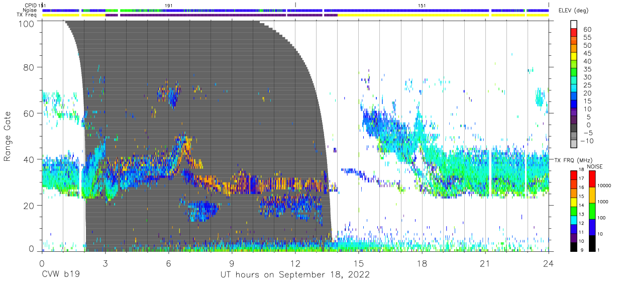Click the 'CVW b19' radar label
Viewport: 617px width, 285px height.
60,275
